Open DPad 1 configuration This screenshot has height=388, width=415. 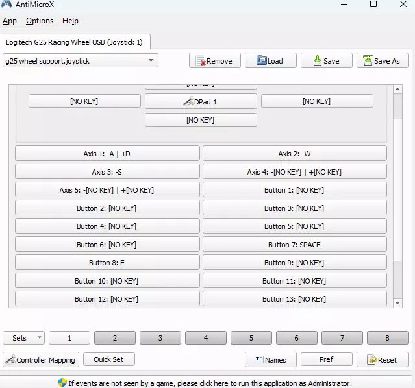click(x=201, y=101)
